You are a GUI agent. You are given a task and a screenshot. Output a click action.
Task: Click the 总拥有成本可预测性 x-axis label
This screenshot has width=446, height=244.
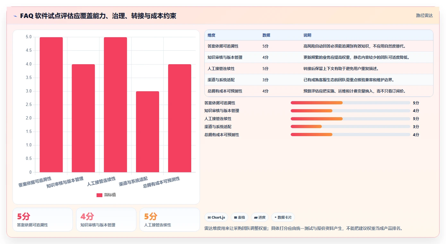pos(161,182)
